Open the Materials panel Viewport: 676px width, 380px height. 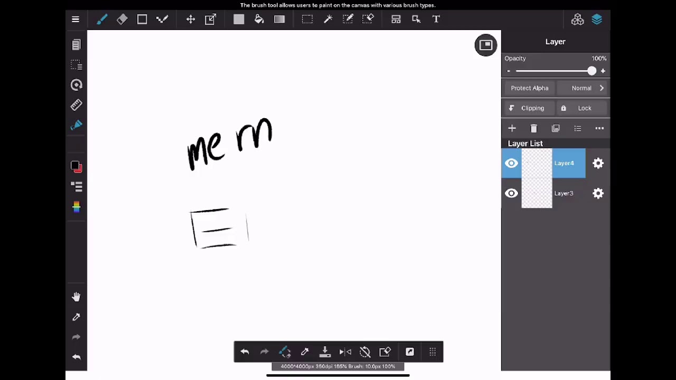(x=577, y=20)
